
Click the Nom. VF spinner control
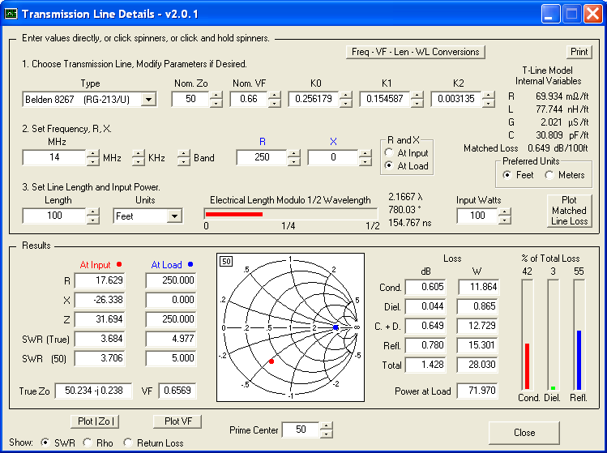coord(274,100)
